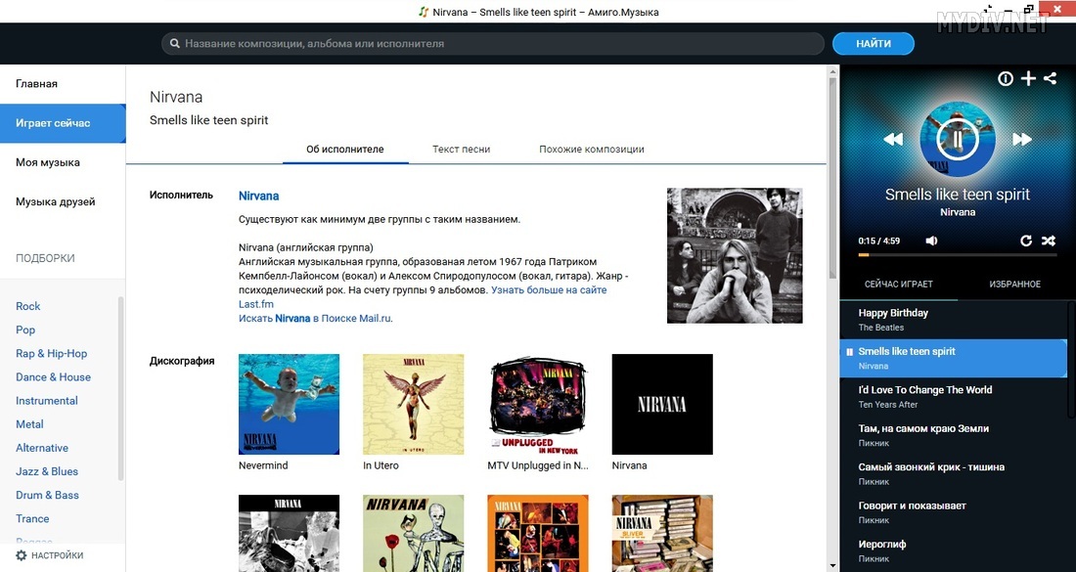The image size is (1076, 572).
Task: Click the НАЙТИ search button
Action: [x=874, y=43]
